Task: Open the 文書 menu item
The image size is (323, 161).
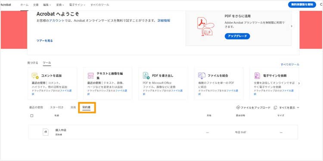Action: pyautogui.click(x=36, y=5)
